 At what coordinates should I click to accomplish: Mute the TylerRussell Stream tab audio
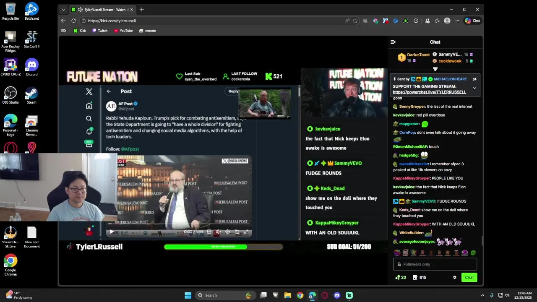[80, 10]
